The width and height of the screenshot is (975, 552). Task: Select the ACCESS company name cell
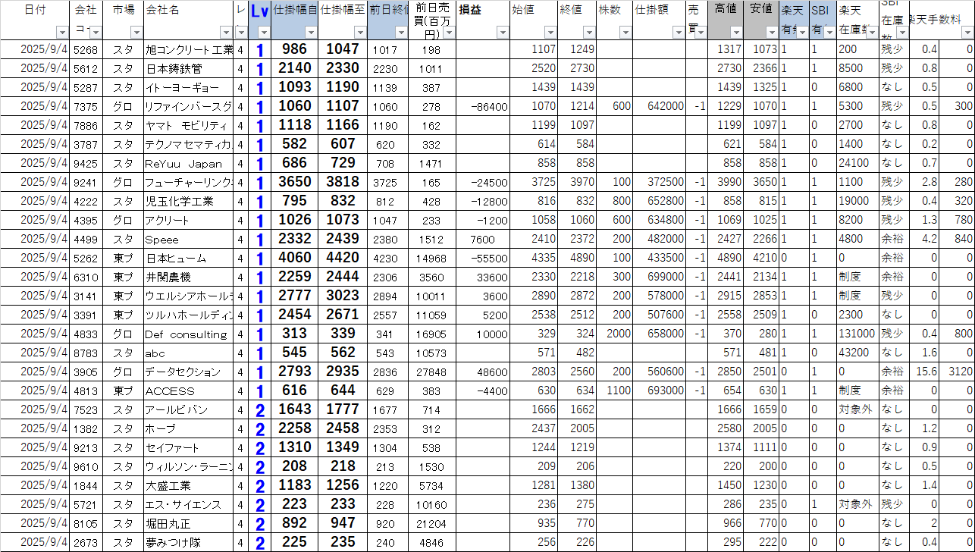pos(189,390)
